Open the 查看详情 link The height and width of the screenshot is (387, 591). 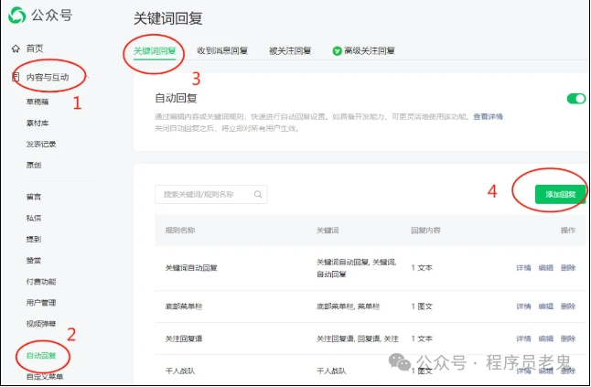pos(489,117)
